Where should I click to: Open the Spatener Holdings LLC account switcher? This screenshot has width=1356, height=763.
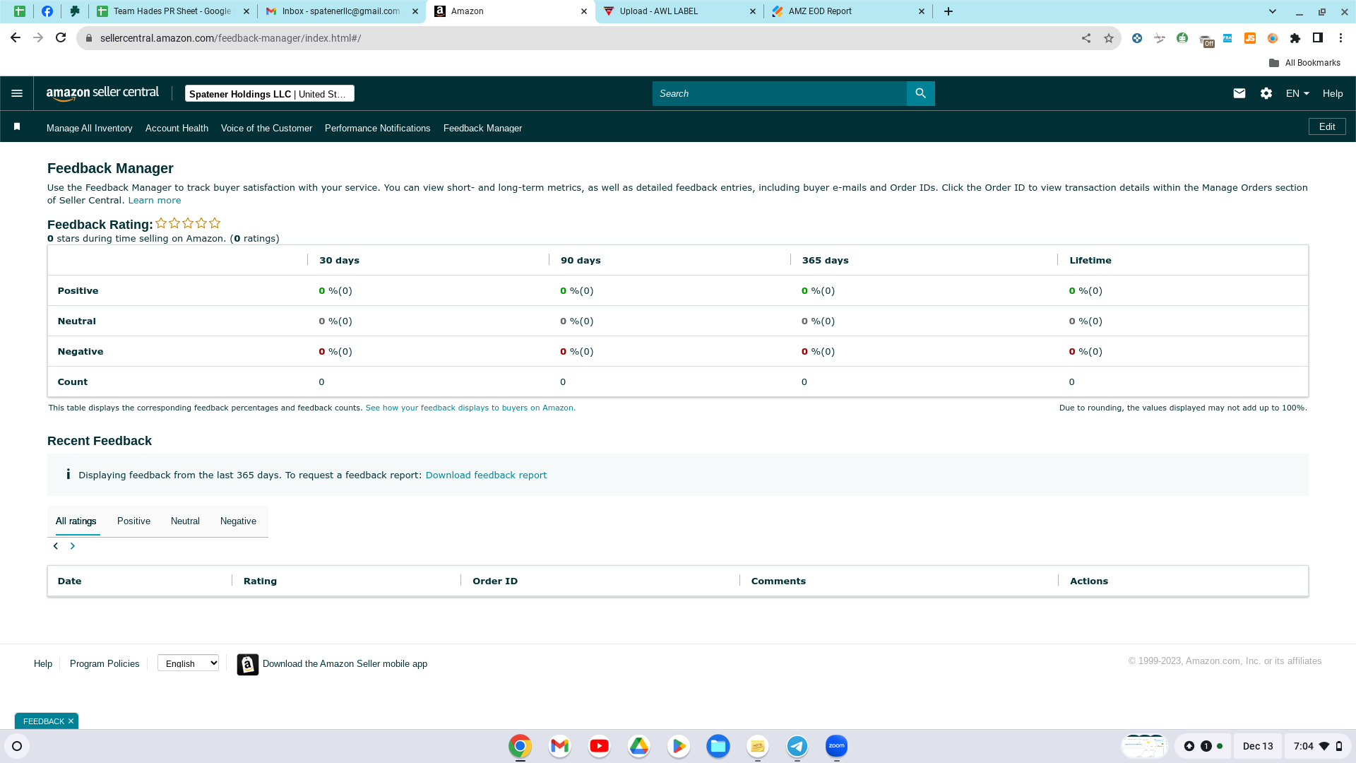pyautogui.click(x=269, y=94)
